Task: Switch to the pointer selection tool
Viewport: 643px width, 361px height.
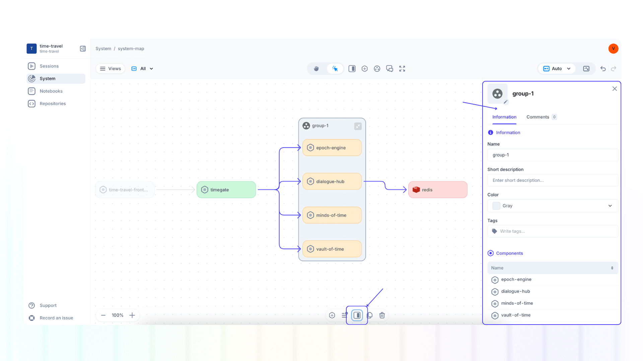Action: pyautogui.click(x=335, y=69)
